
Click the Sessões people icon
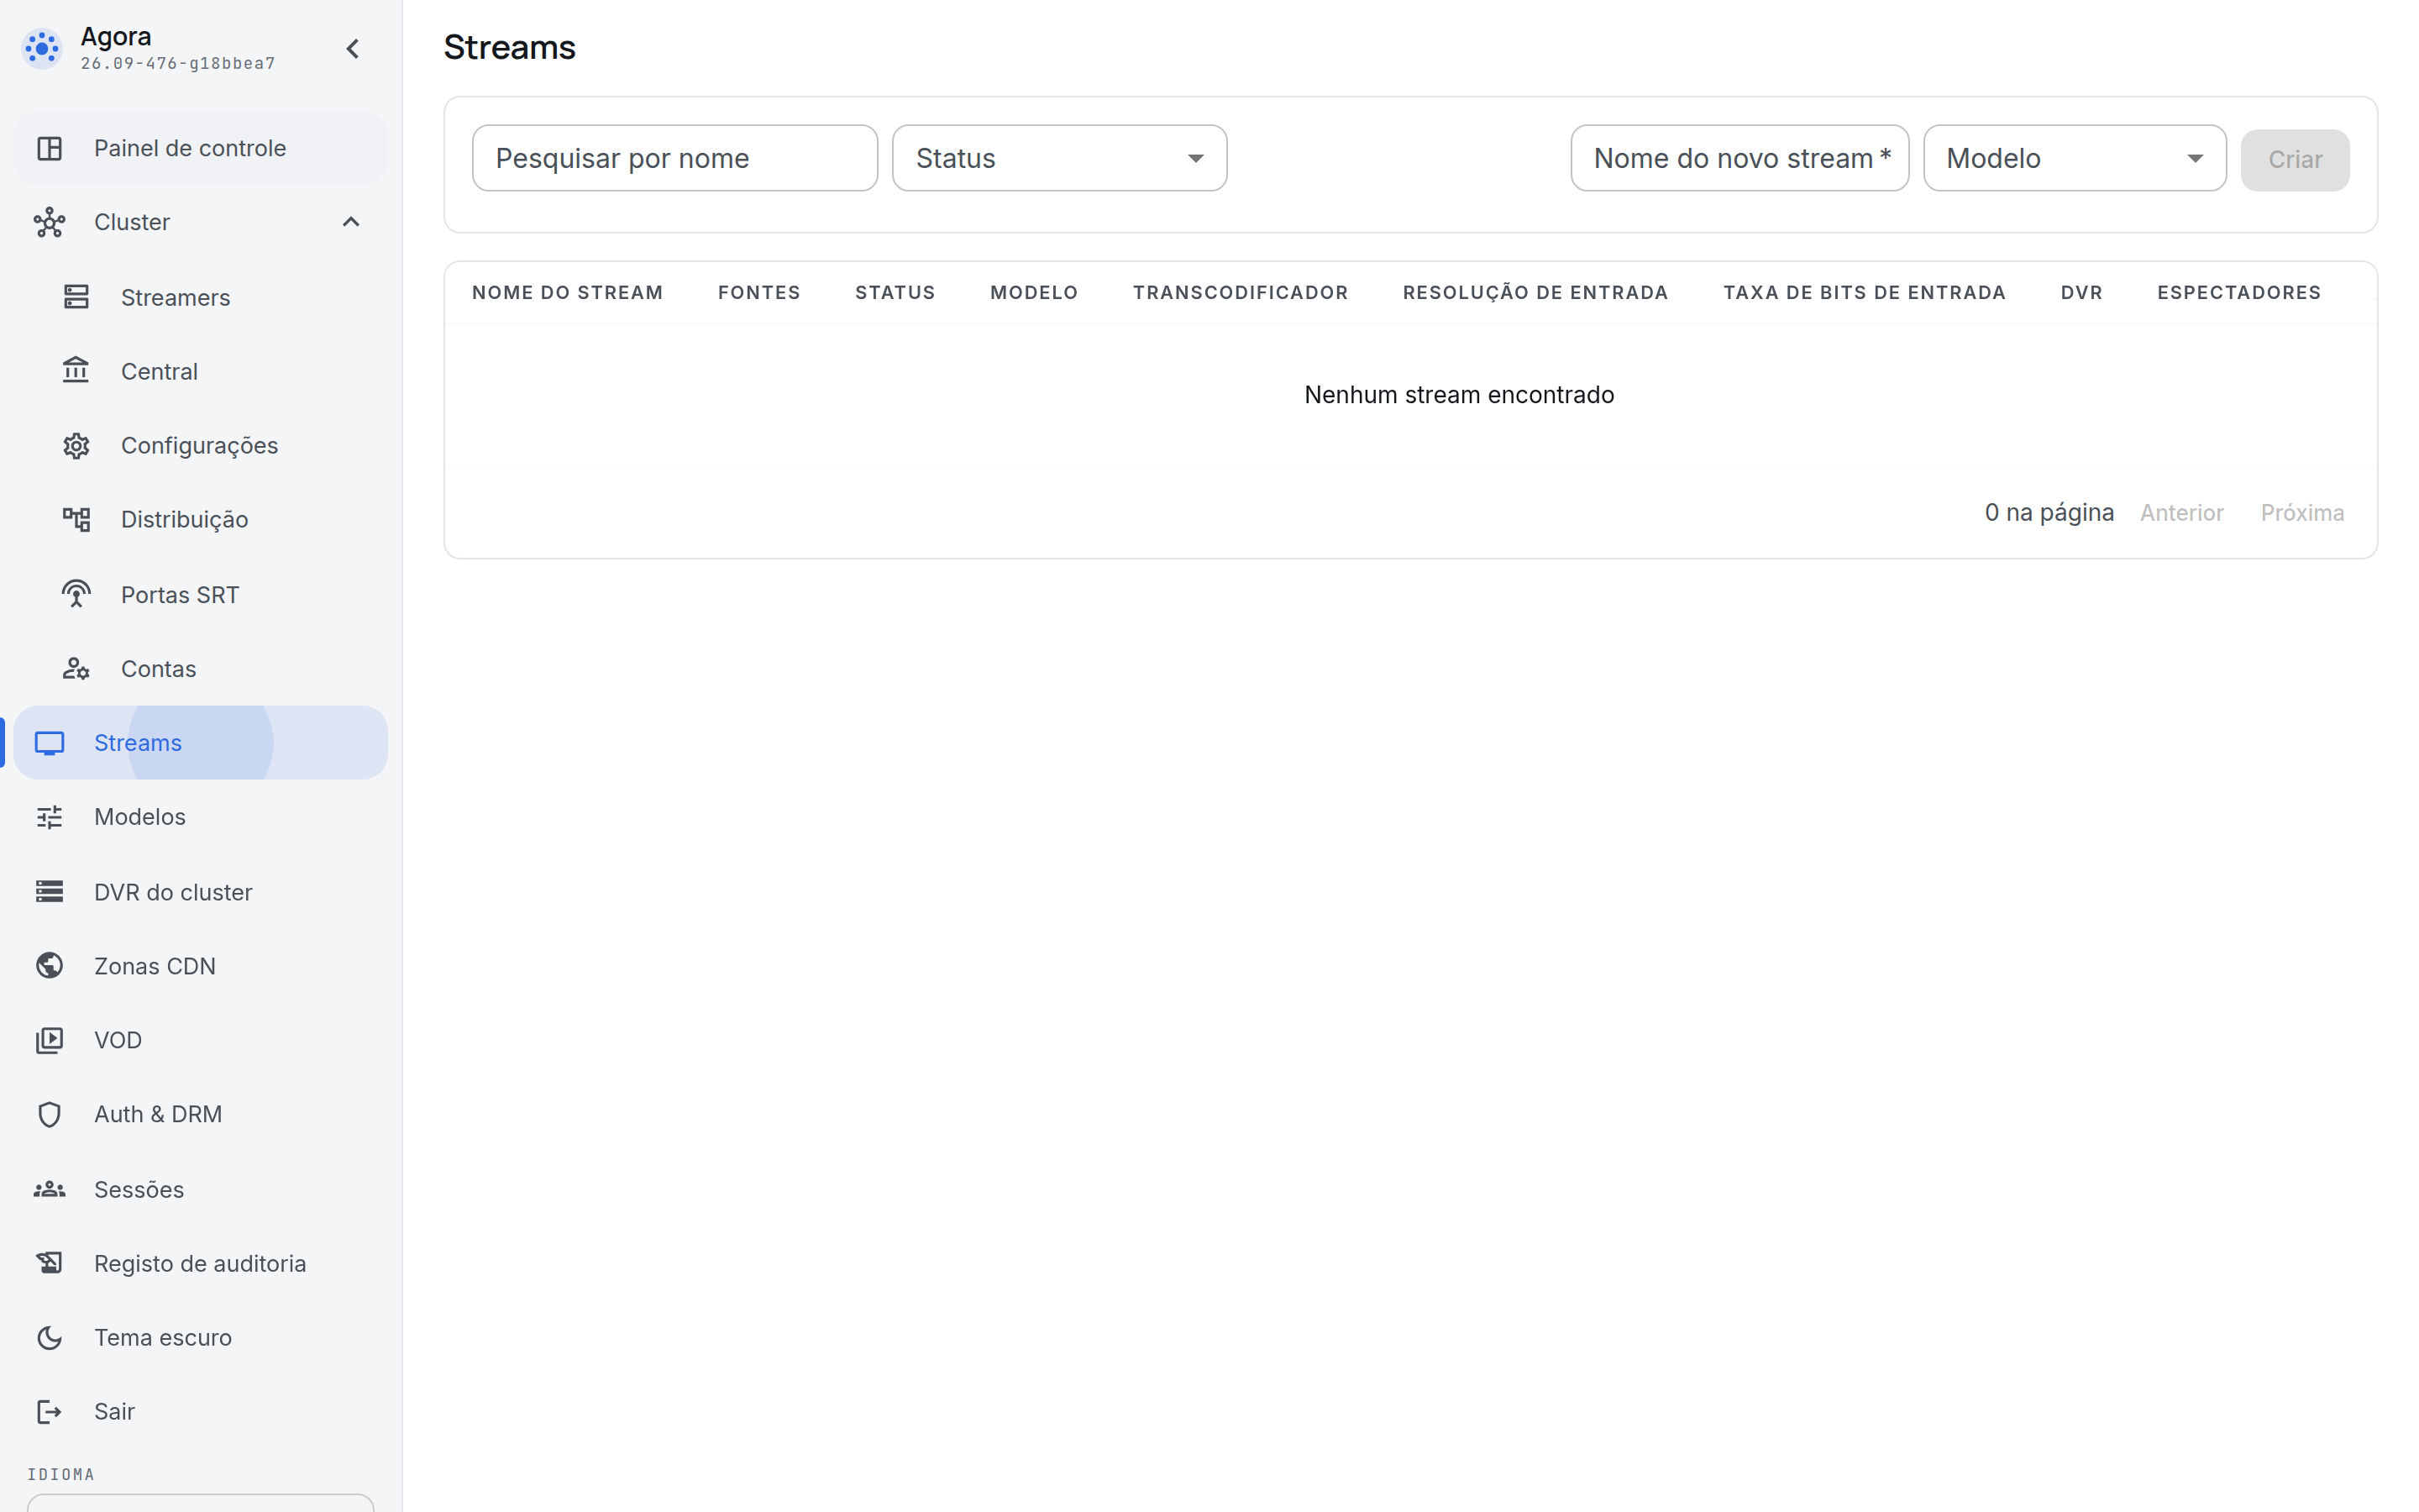click(50, 1189)
